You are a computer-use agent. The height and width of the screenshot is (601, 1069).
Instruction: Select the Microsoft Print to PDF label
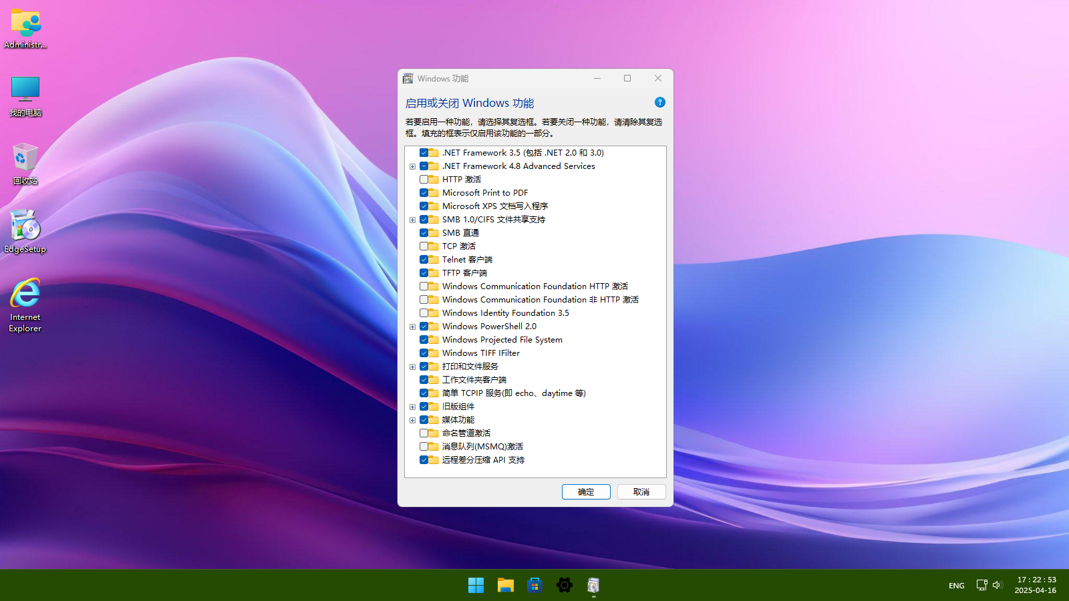coord(485,193)
